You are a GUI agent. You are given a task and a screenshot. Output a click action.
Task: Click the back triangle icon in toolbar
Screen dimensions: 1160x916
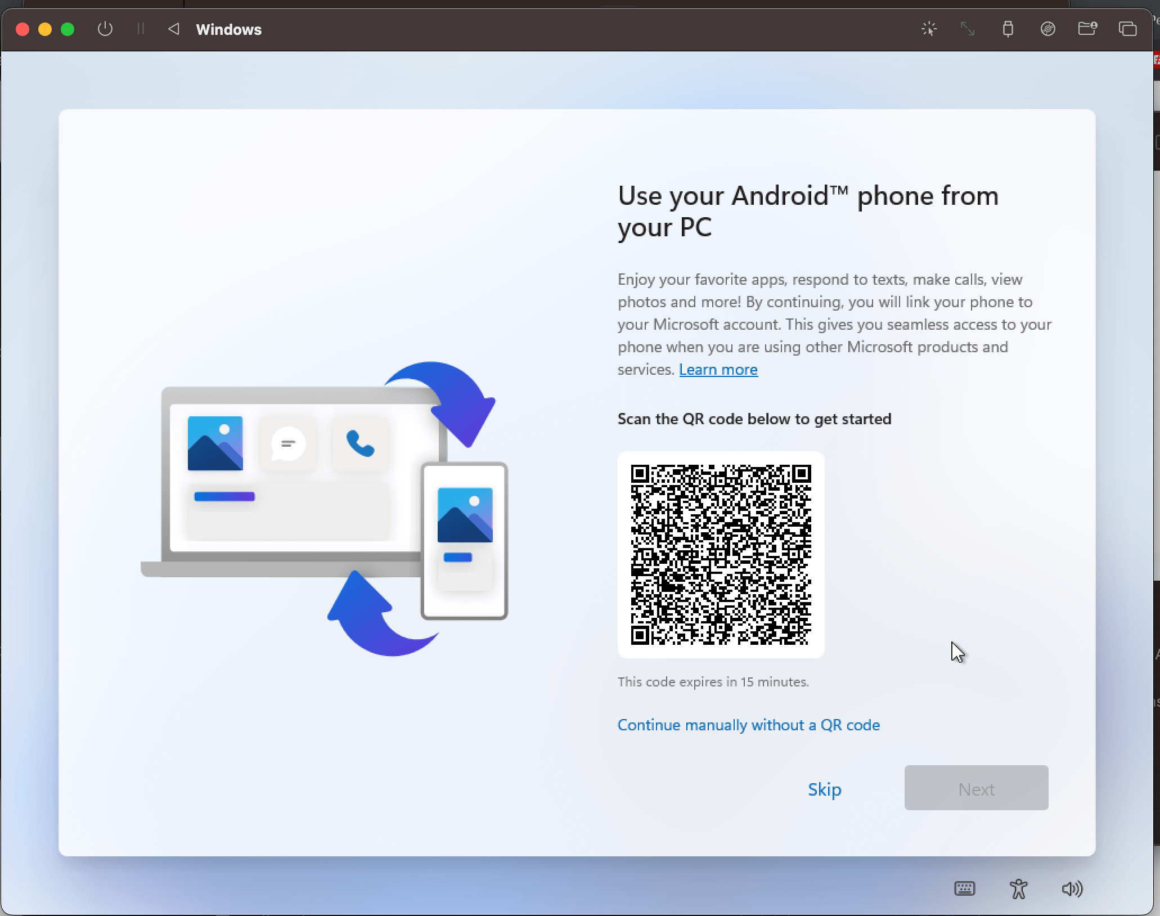tap(174, 29)
